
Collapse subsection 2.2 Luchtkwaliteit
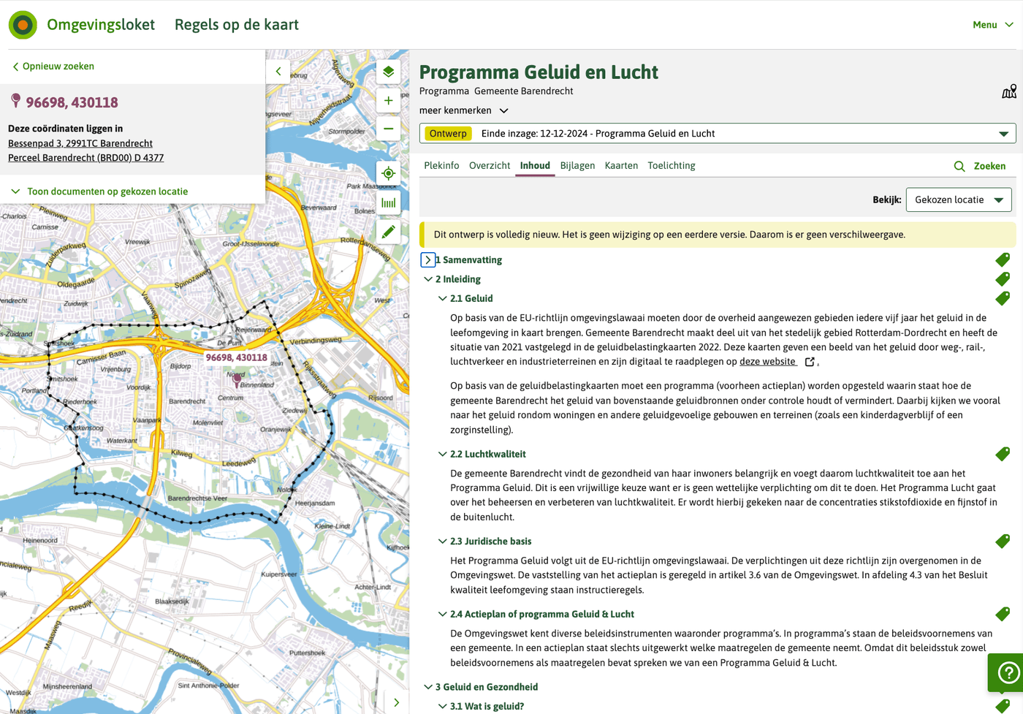click(x=442, y=454)
